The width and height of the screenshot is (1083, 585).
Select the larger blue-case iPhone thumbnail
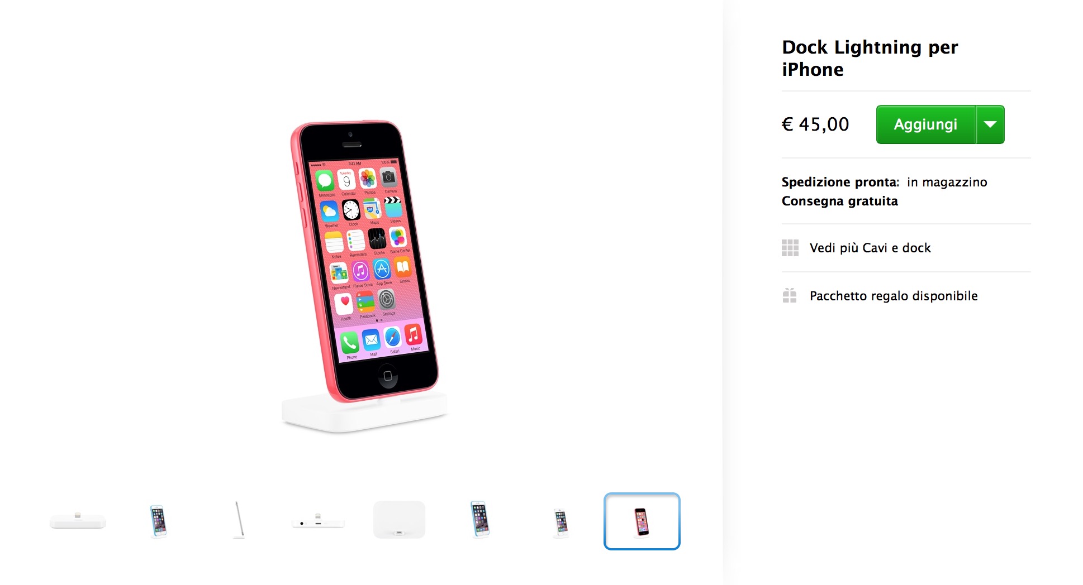click(479, 520)
